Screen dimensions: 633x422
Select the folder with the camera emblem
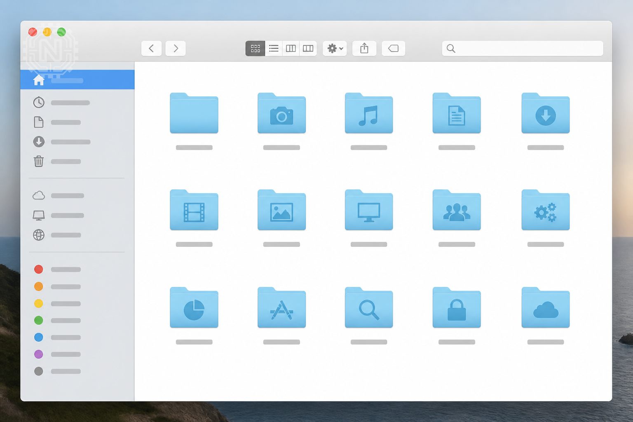point(282,113)
